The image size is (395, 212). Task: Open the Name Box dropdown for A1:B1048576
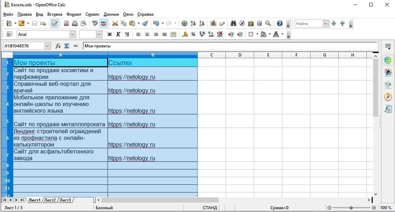point(47,46)
